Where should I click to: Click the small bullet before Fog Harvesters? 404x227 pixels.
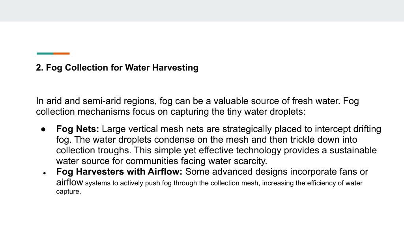(x=45, y=173)
